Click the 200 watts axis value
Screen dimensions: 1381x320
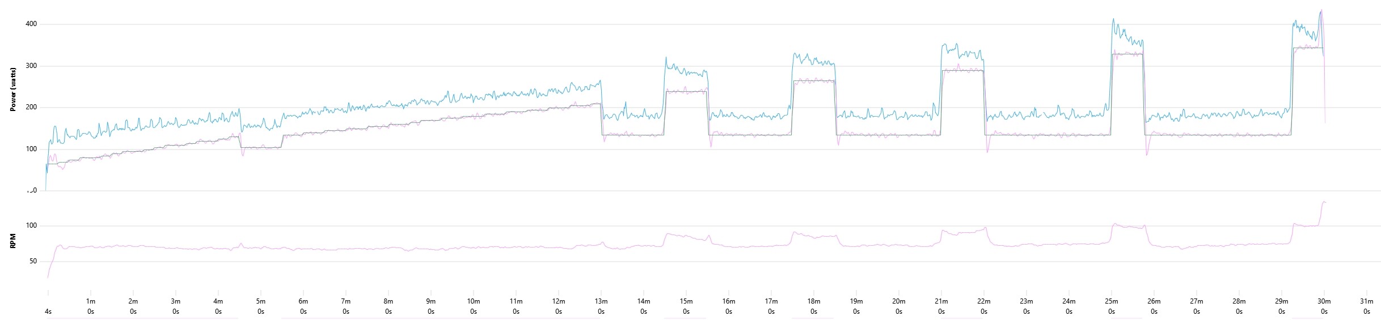[31, 108]
